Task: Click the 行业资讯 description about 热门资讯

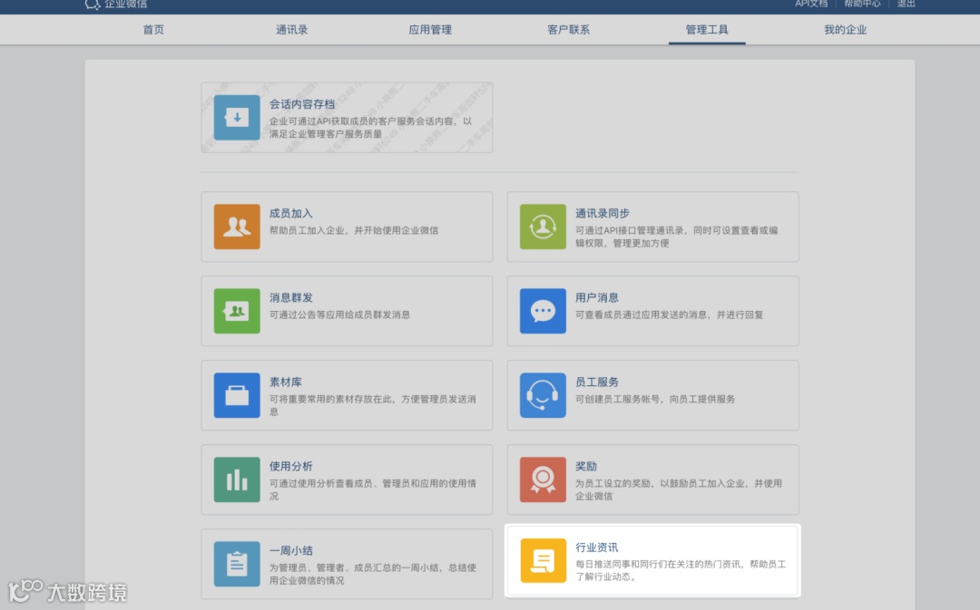Action: (x=681, y=570)
